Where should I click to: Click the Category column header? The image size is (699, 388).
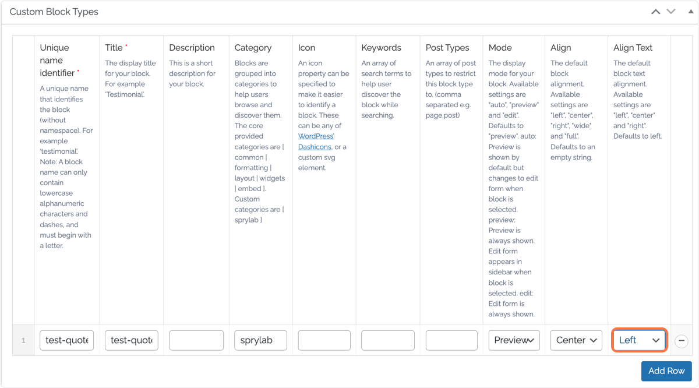tap(253, 48)
